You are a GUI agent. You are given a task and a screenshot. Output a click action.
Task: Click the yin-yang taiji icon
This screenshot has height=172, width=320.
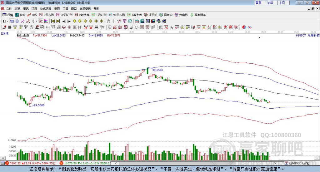[244, 27]
